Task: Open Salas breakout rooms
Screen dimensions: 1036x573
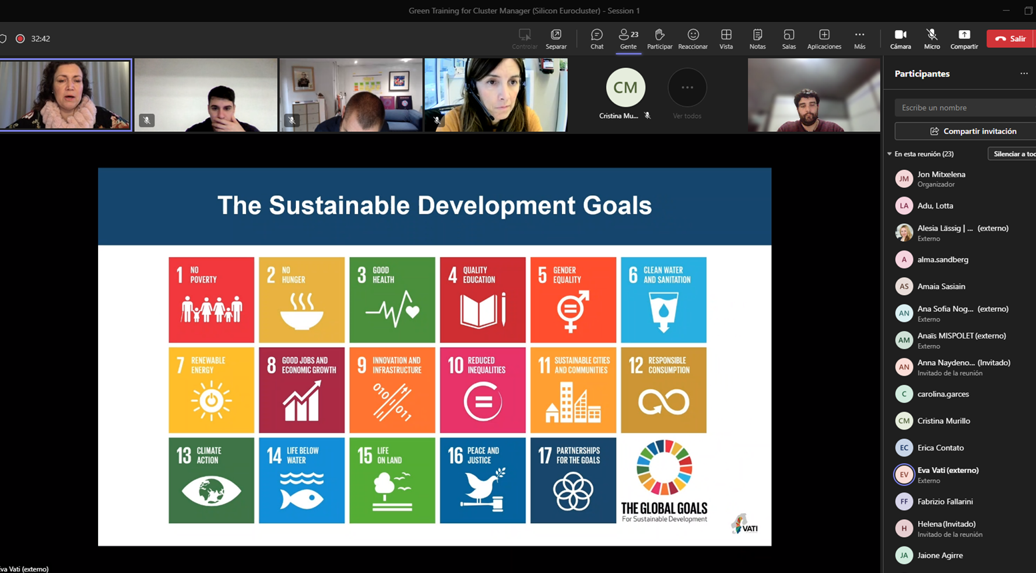Action: pos(789,39)
